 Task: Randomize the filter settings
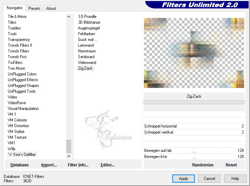click(203, 165)
